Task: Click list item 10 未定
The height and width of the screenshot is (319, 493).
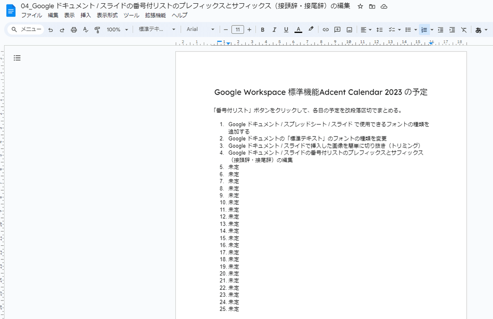Action: tap(233, 202)
